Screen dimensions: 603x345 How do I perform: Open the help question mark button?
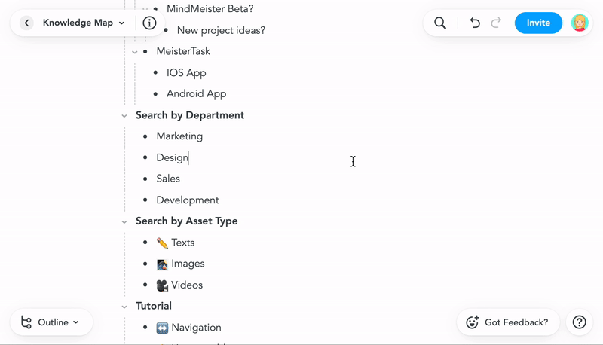click(579, 322)
